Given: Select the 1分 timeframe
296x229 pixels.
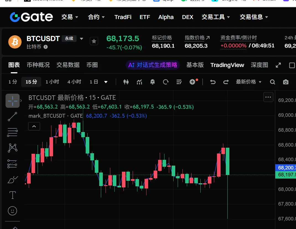Looking at the screenshot, I should (13, 82).
